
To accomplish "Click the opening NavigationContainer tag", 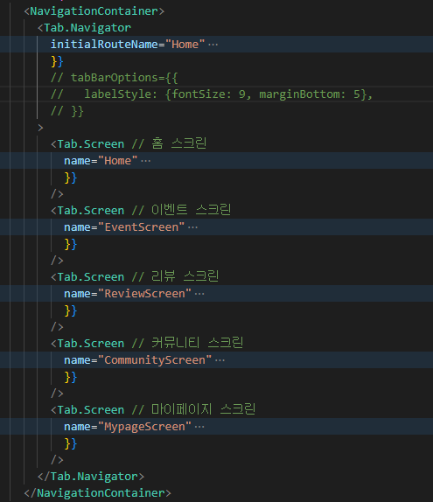I will coord(94,11).
